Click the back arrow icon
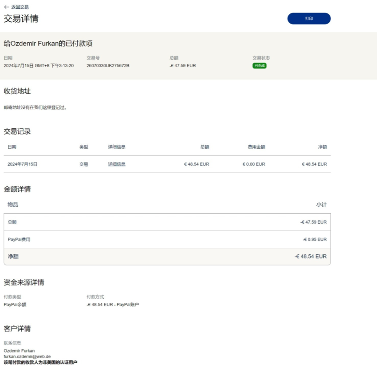 pos(6,7)
